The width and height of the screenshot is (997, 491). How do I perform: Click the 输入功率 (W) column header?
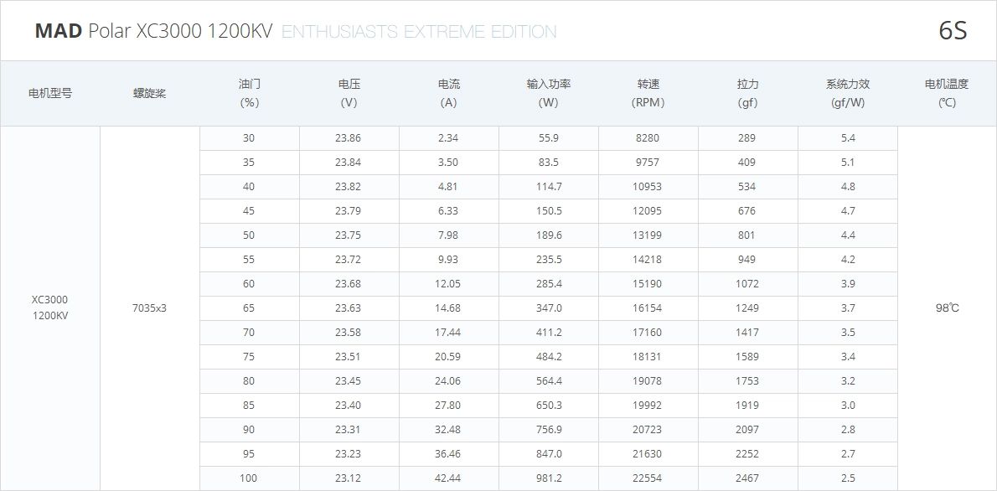(549, 94)
